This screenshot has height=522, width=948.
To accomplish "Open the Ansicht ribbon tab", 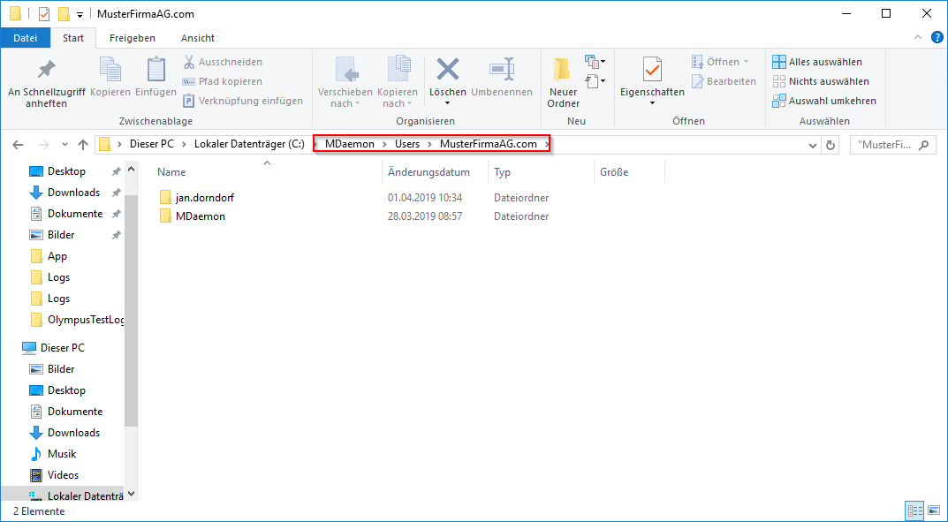I will tap(198, 38).
